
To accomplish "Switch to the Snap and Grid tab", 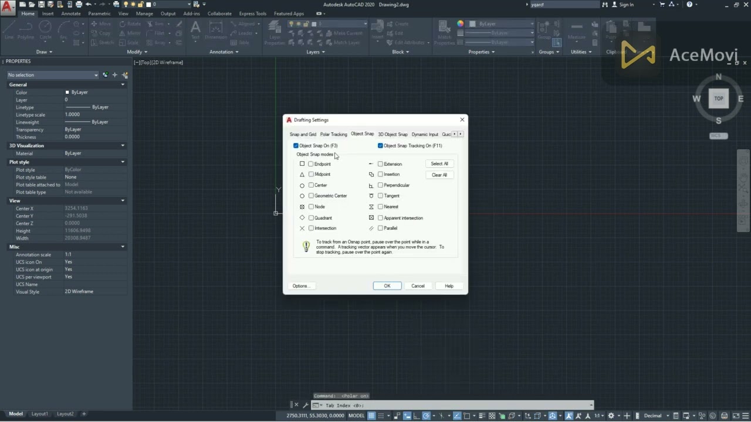I will [x=303, y=134].
